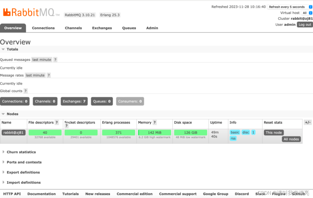This screenshot has height=198, width=313.
Task: Switch to the Queues tab
Action: [x=129, y=28]
